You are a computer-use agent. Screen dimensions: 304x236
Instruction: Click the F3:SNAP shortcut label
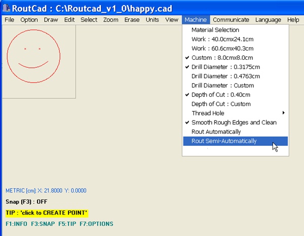point(43,224)
